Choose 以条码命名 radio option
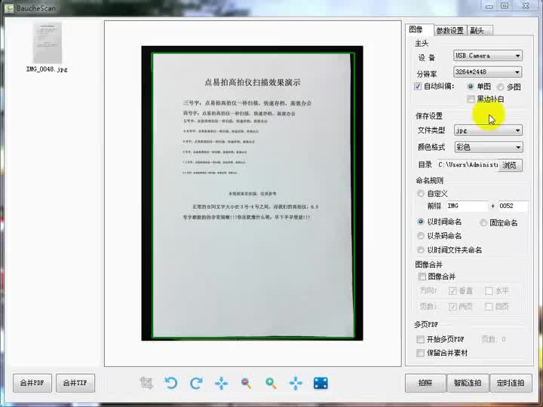 point(420,236)
